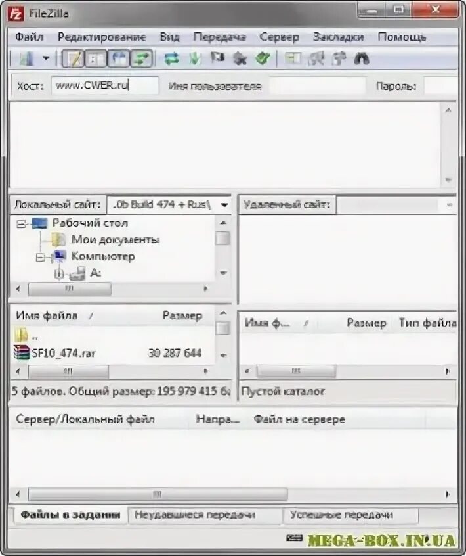The width and height of the screenshot is (466, 556).
Task: Click the Сервер/Локальный файл queue column
Action: click(x=85, y=419)
